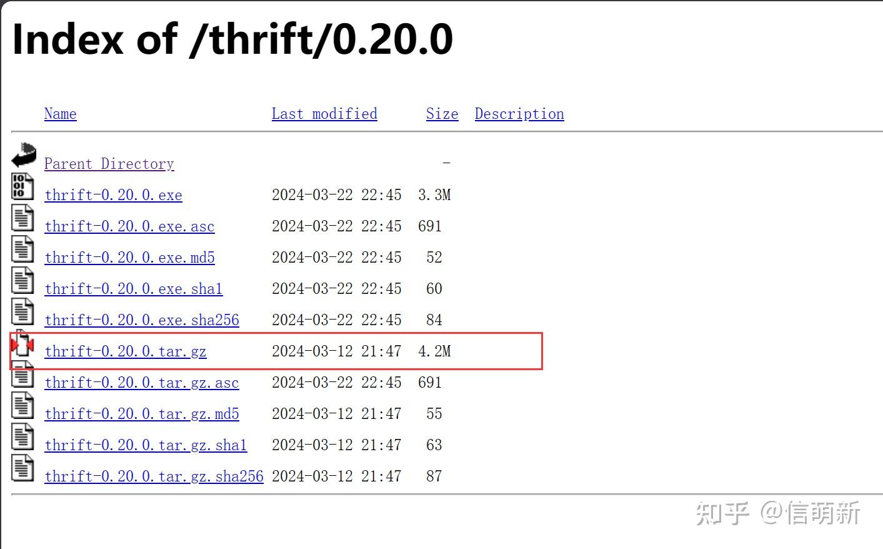Sort the listing by Last modified

point(324,114)
